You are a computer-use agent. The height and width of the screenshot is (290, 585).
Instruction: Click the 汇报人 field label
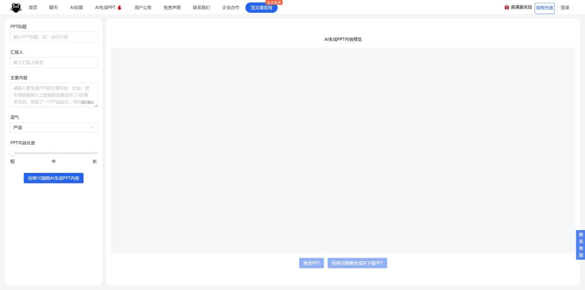coord(17,52)
